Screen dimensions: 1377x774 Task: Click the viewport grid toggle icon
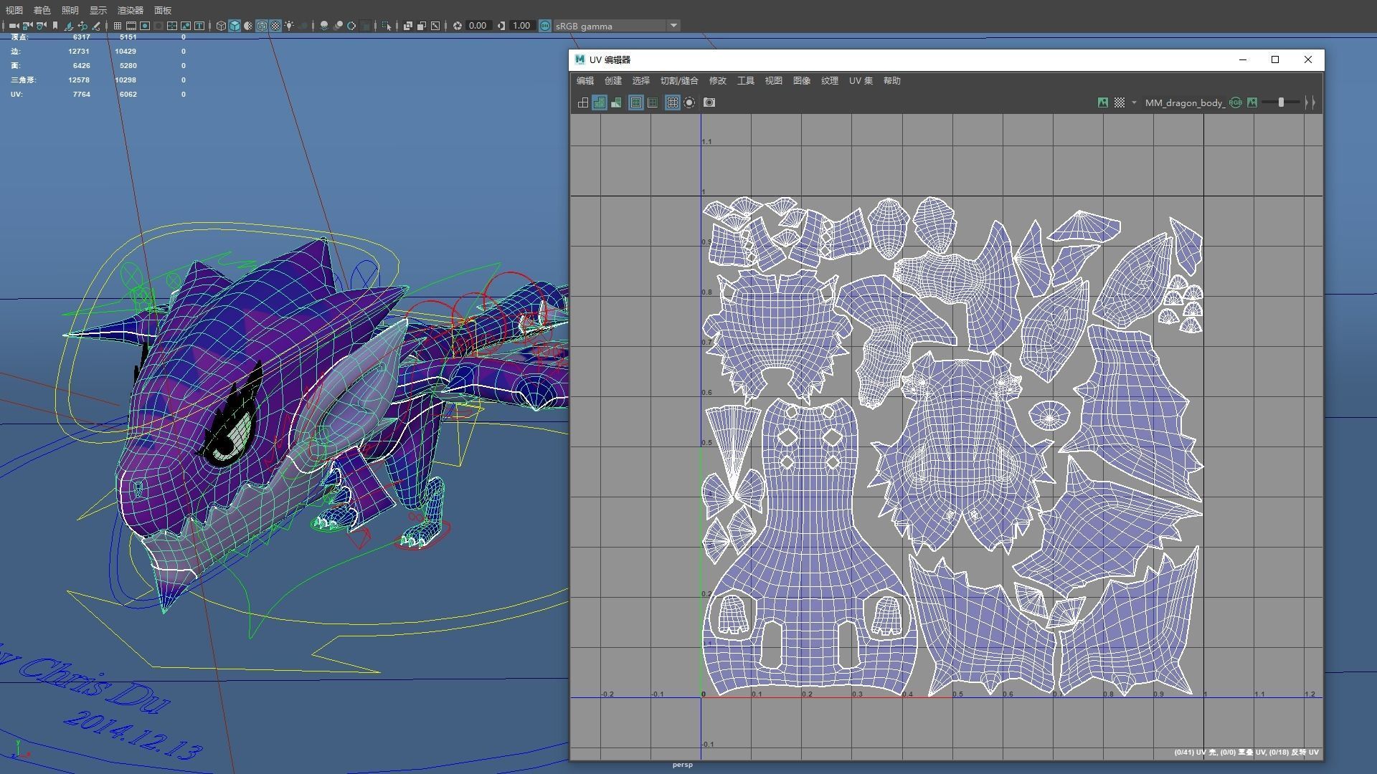(x=117, y=26)
